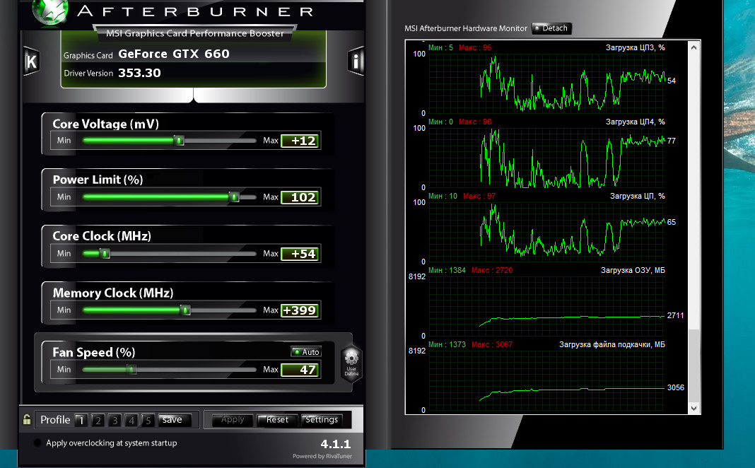Screen dimensions: 755x468
Task: Click the Reset button
Action: click(x=277, y=420)
